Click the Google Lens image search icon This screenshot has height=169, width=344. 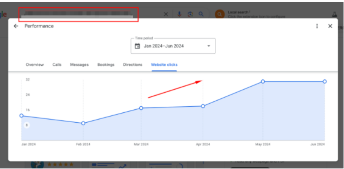[x=190, y=14]
